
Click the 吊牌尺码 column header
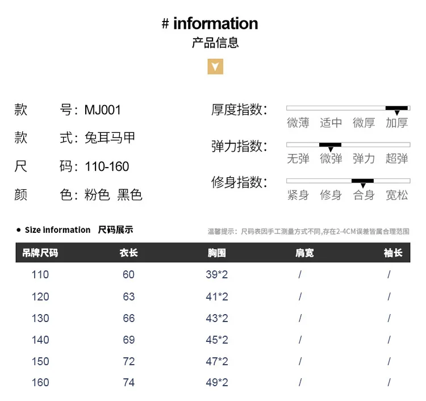coord(40,253)
